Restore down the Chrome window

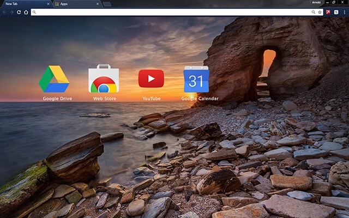coord(334,2)
